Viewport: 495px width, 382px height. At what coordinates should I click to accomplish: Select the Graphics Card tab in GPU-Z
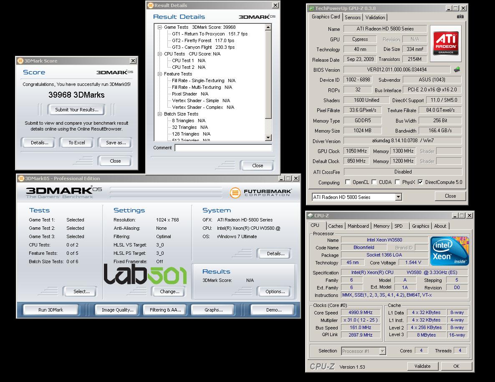(x=326, y=17)
